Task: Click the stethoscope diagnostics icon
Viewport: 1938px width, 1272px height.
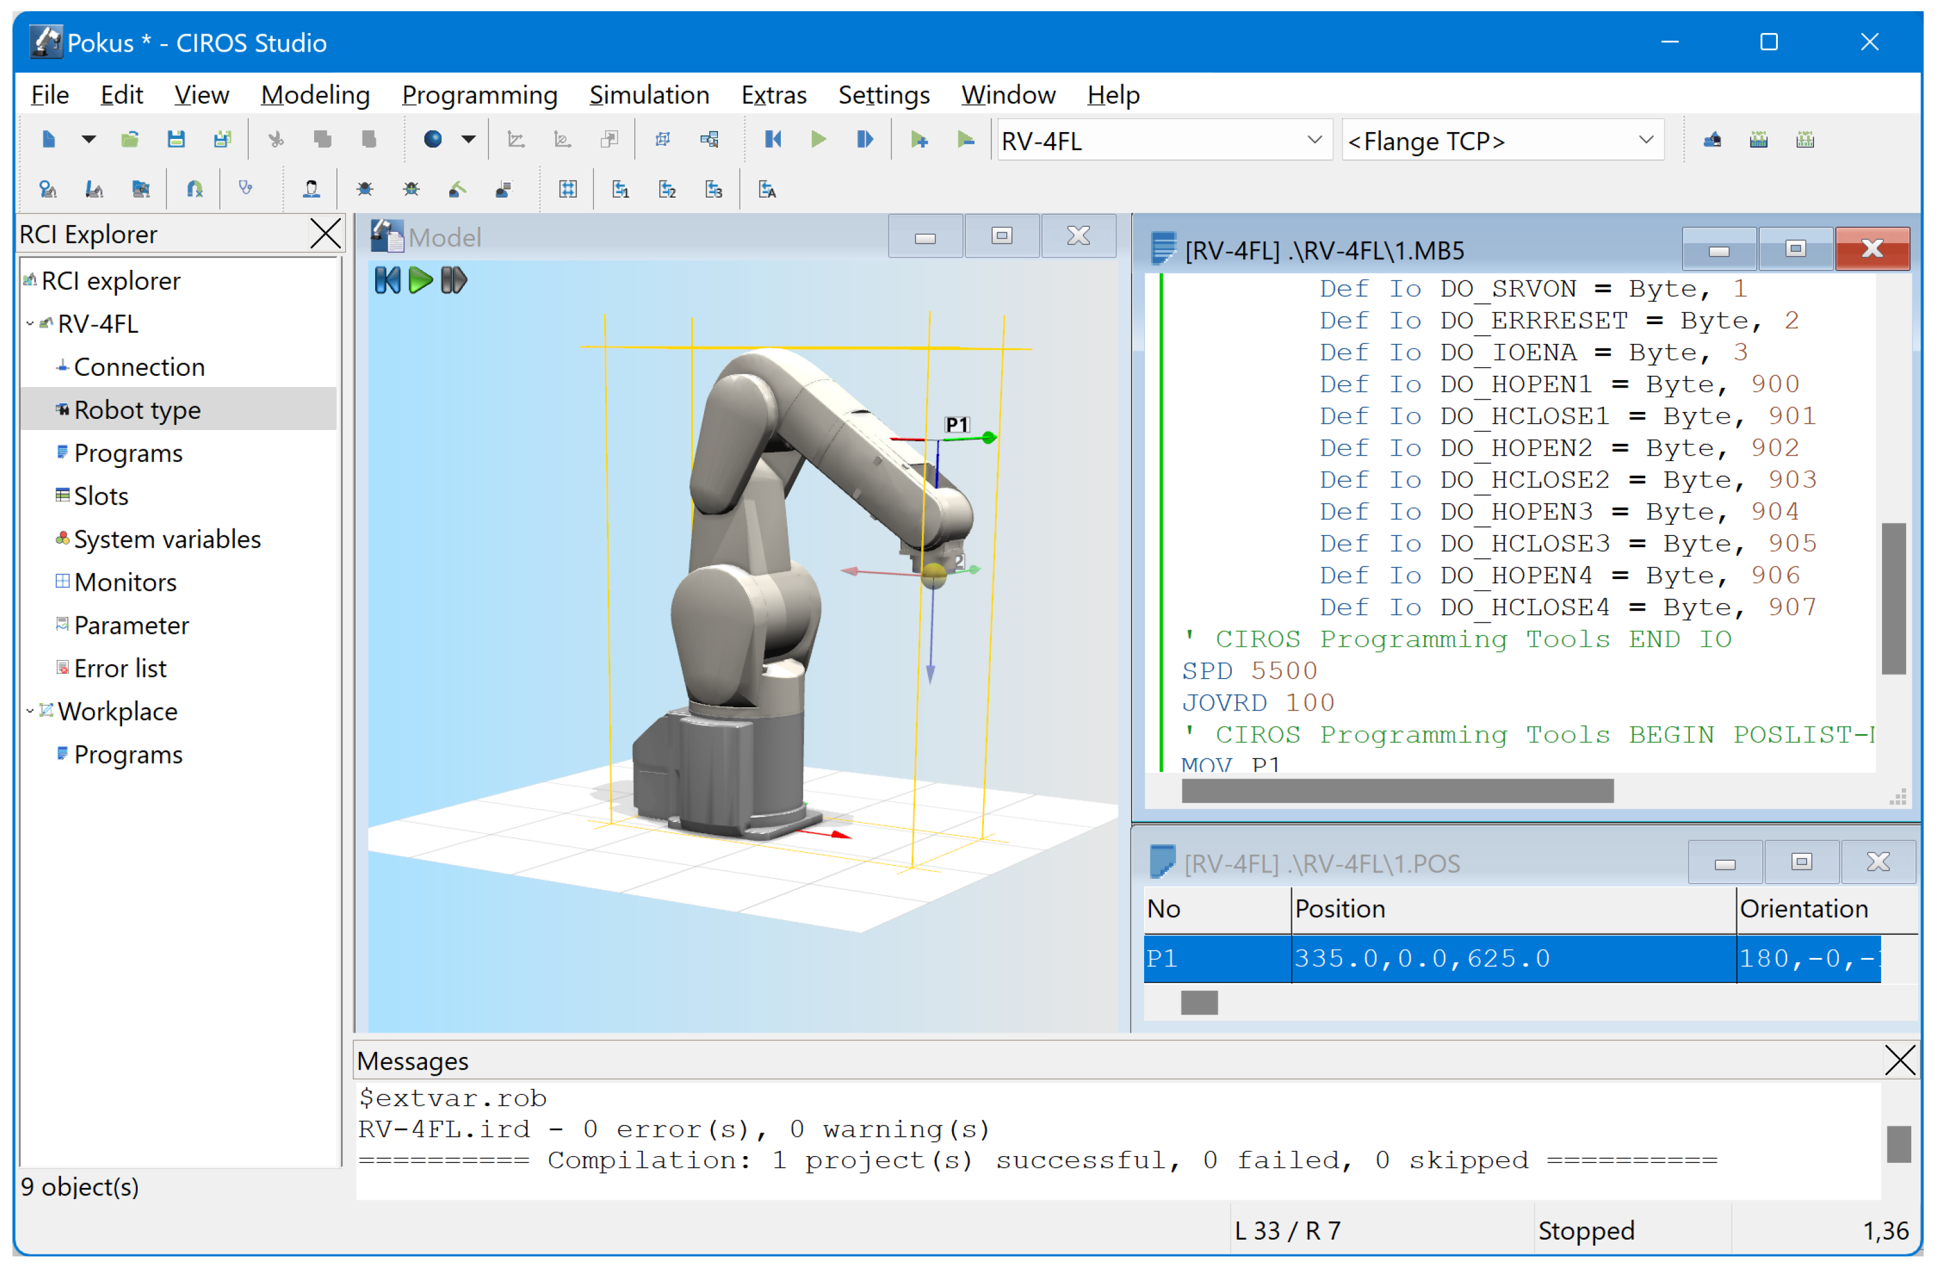Action: 245,189
